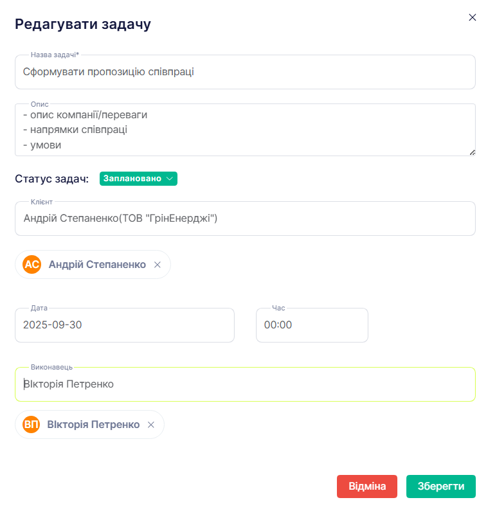Click the orange AC avatar
Screen dimensions: 488x509
tap(32, 265)
